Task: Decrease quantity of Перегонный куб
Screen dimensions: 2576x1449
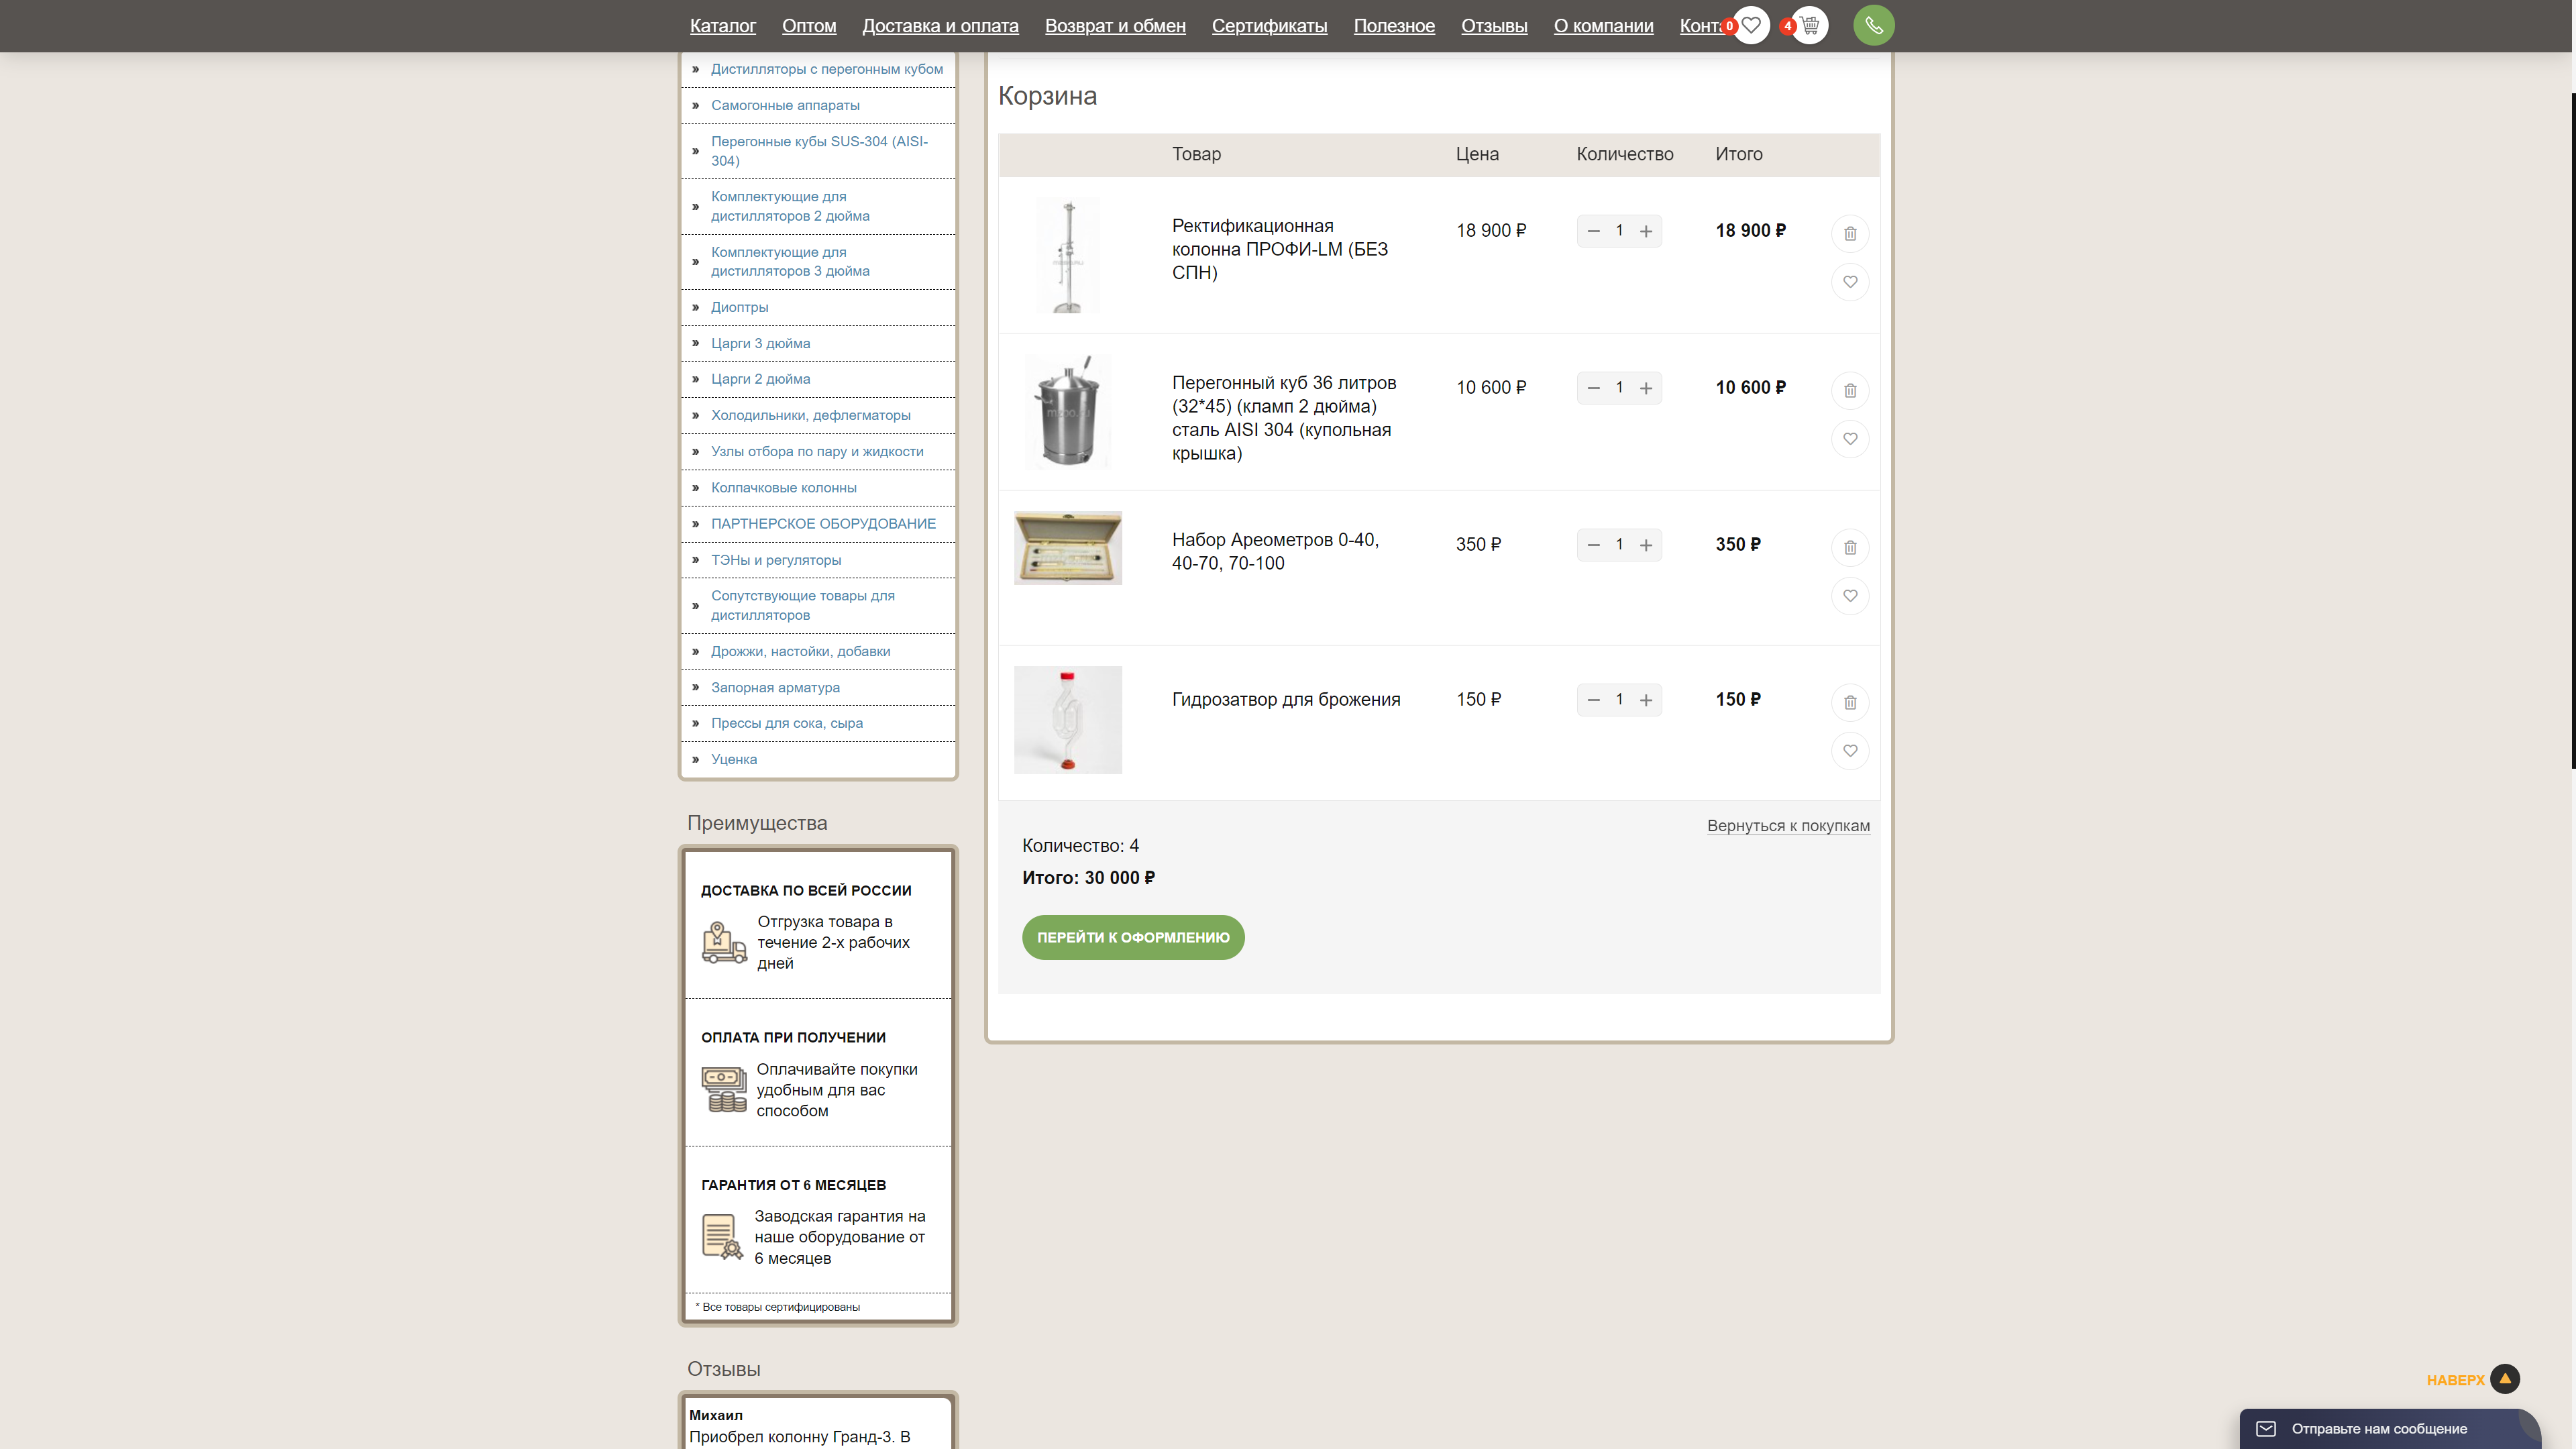Action: [1593, 388]
